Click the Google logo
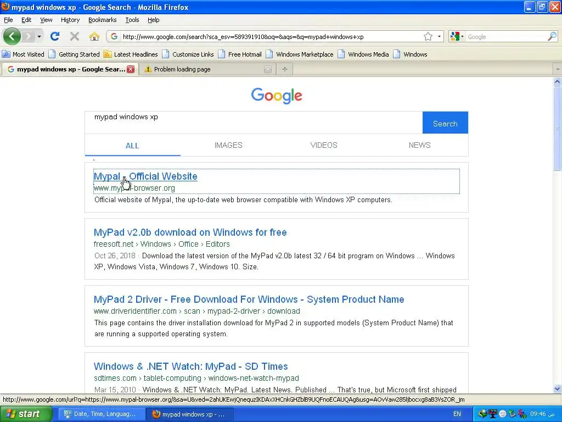 pyautogui.click(x=277, y=96)
